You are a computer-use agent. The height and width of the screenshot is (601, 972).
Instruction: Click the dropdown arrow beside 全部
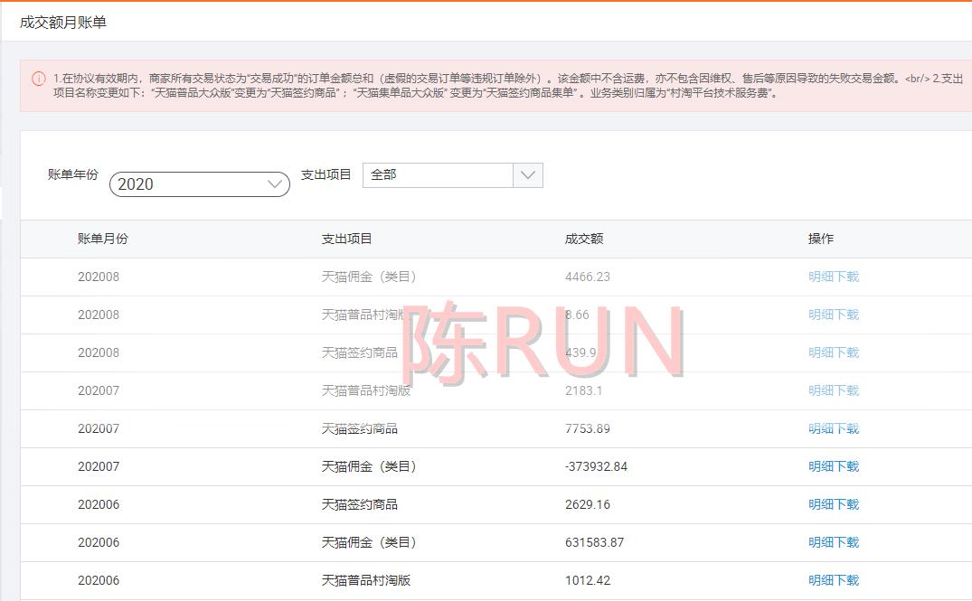coord(528,174)
